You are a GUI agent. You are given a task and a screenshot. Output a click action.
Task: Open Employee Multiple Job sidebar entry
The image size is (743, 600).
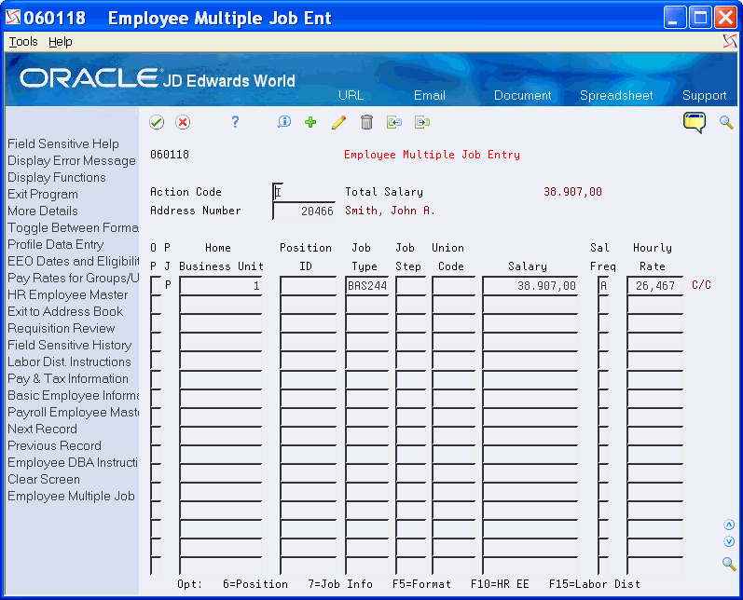pyautogui.click(x=71, y=496)
